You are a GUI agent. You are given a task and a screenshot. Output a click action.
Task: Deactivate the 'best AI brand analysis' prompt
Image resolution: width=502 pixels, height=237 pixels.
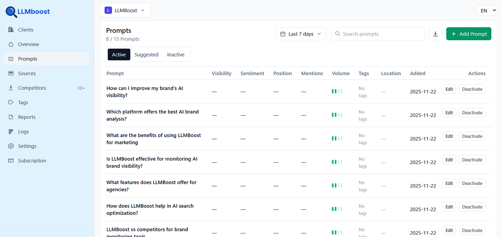472,113
